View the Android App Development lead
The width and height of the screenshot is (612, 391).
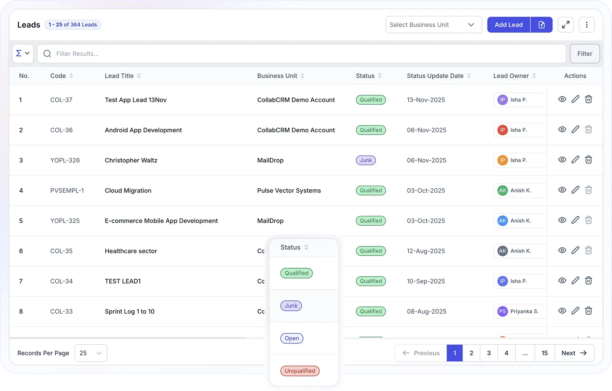point(562,130)
